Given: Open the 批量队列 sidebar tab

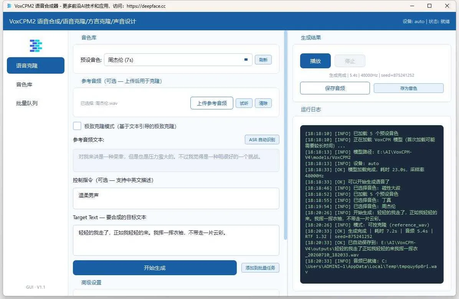Looking at the screenshot, I should click(26, 103).
